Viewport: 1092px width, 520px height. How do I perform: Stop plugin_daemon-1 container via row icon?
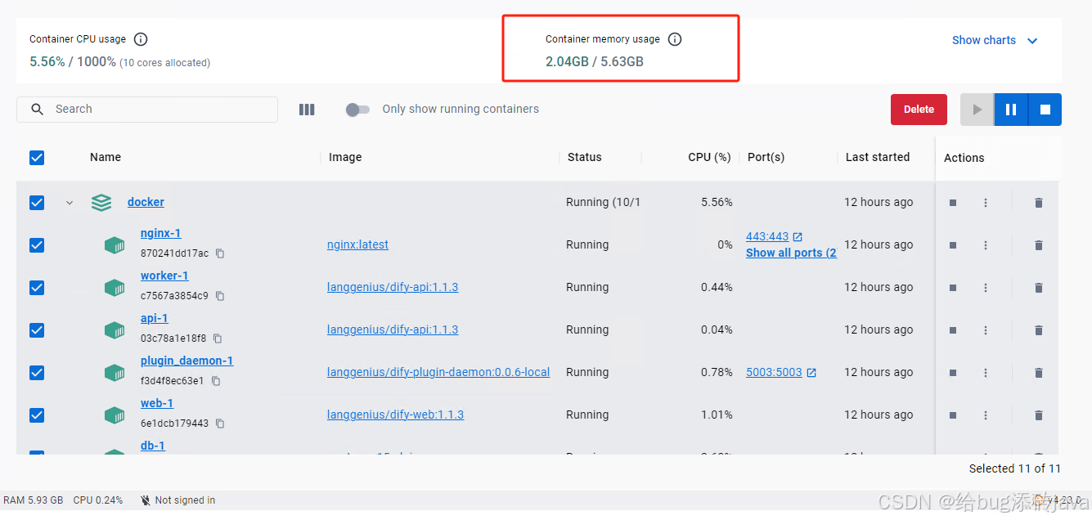click(x=953, y=373)
